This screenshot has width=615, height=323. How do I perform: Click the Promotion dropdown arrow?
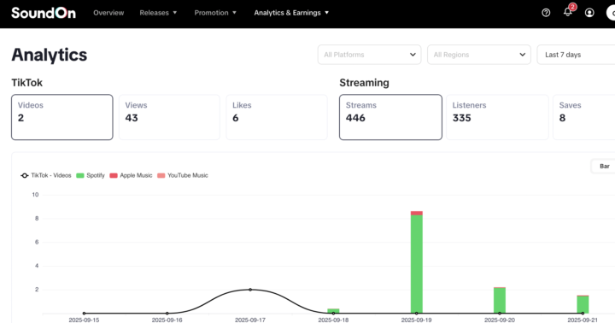(235, 13)
